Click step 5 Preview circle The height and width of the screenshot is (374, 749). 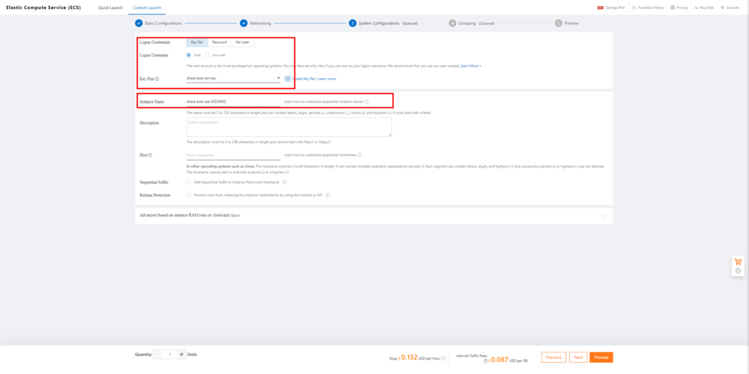(x=559, y=23)
